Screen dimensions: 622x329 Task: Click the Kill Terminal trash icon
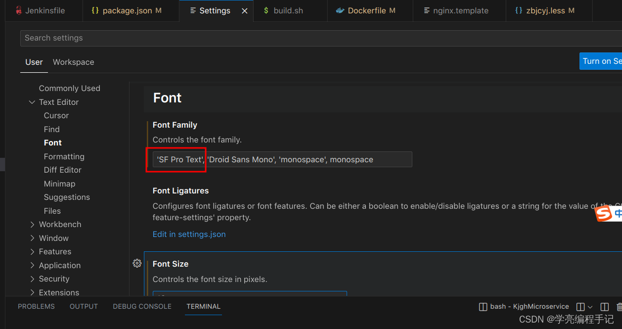tap(619, 307)
